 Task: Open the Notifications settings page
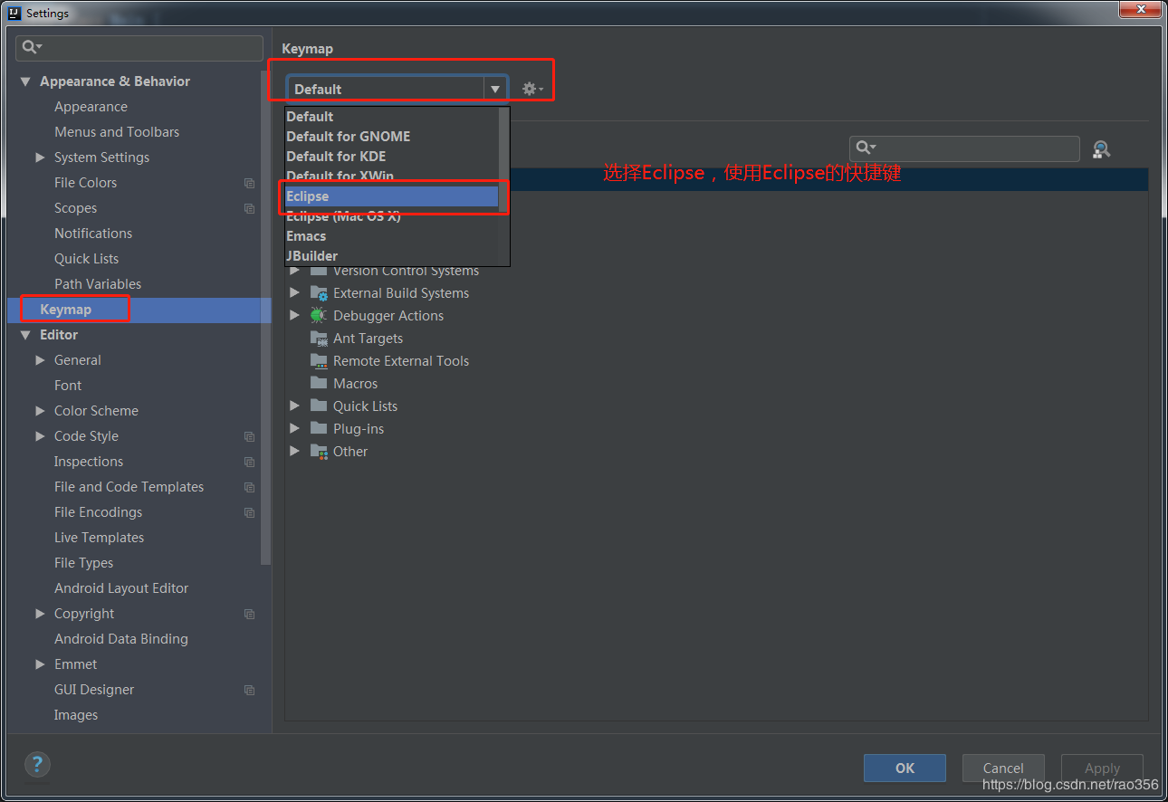93,234
